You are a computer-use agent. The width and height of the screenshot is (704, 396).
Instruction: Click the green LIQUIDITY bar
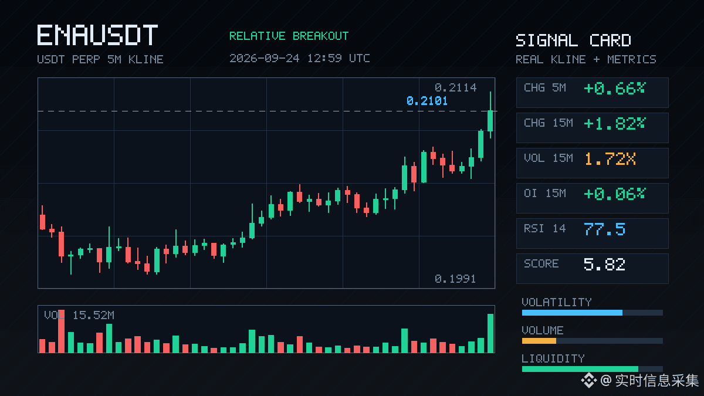point(580,369)
